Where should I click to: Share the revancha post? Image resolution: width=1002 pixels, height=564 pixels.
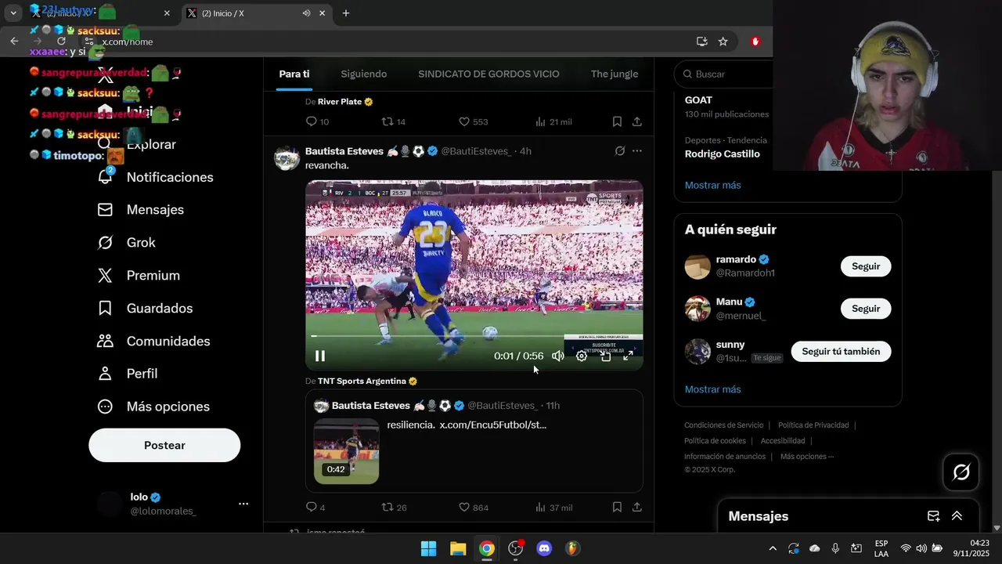[637, 507]
